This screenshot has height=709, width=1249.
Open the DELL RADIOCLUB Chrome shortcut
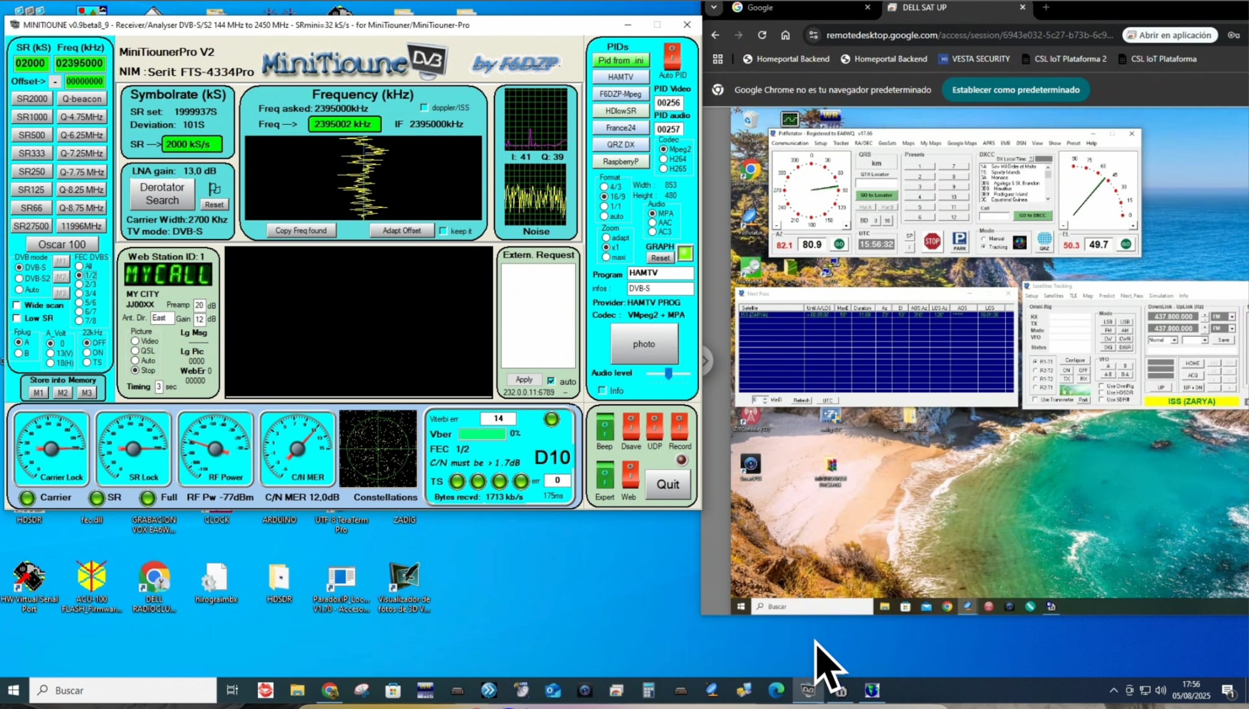tap(154, 586)
